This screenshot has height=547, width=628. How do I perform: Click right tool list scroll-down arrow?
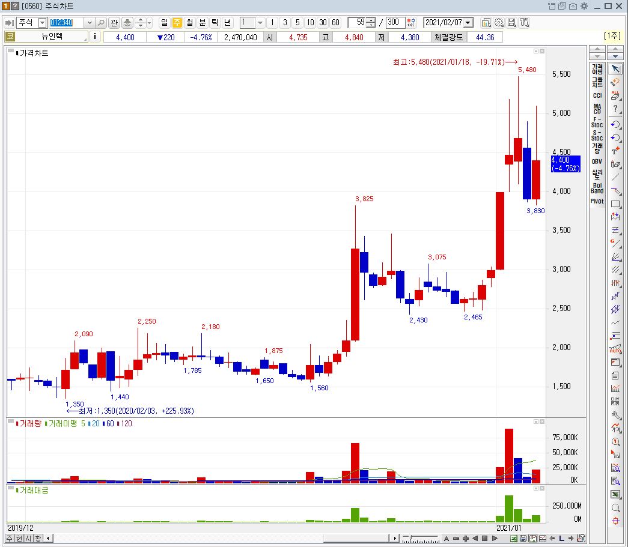tap(615, 56)
